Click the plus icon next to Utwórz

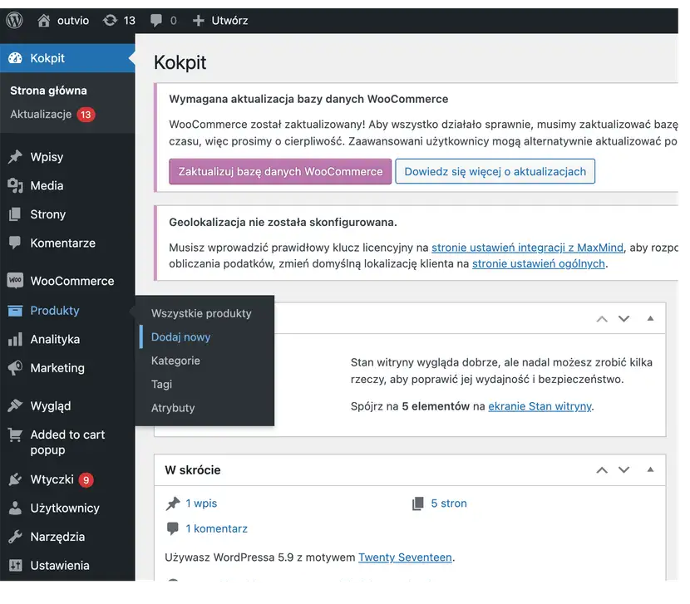199,21
